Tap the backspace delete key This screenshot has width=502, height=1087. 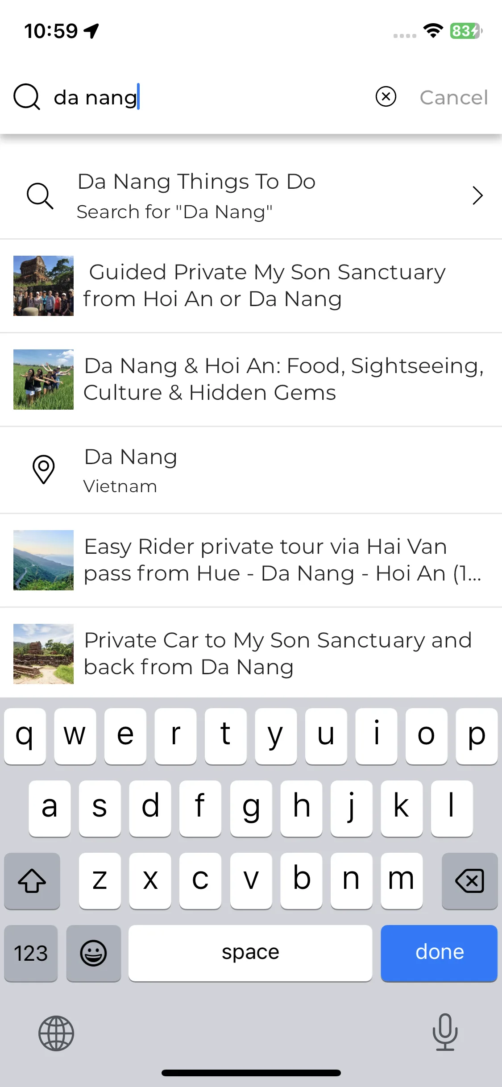pyautogui.click(x=469, y=881)
